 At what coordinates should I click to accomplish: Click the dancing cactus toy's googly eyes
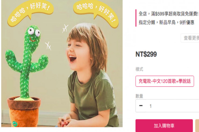click(34, 31)
